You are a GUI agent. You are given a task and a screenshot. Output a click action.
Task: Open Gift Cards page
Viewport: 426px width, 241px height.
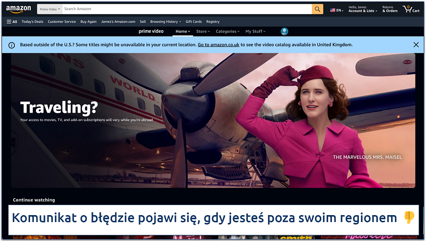[193, 22]
